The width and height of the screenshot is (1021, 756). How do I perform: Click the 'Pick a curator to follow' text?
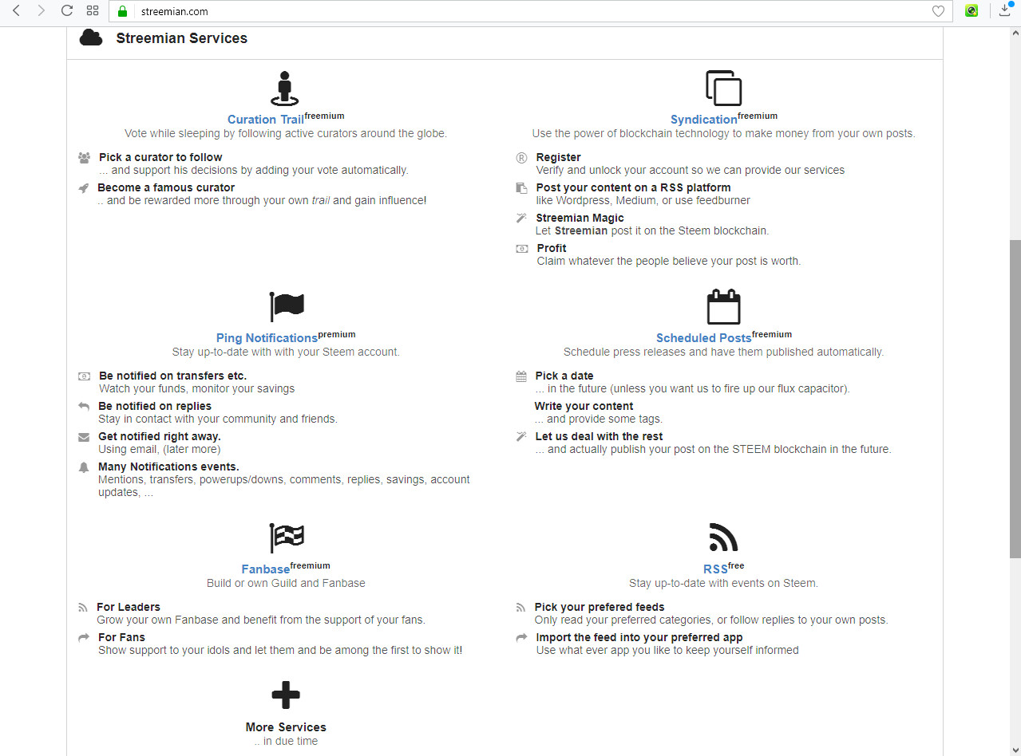pos(160,158)
